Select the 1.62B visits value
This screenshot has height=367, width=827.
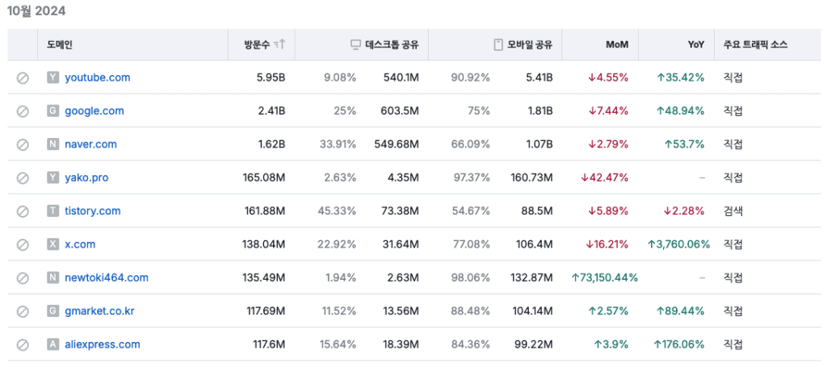(270, 144)
